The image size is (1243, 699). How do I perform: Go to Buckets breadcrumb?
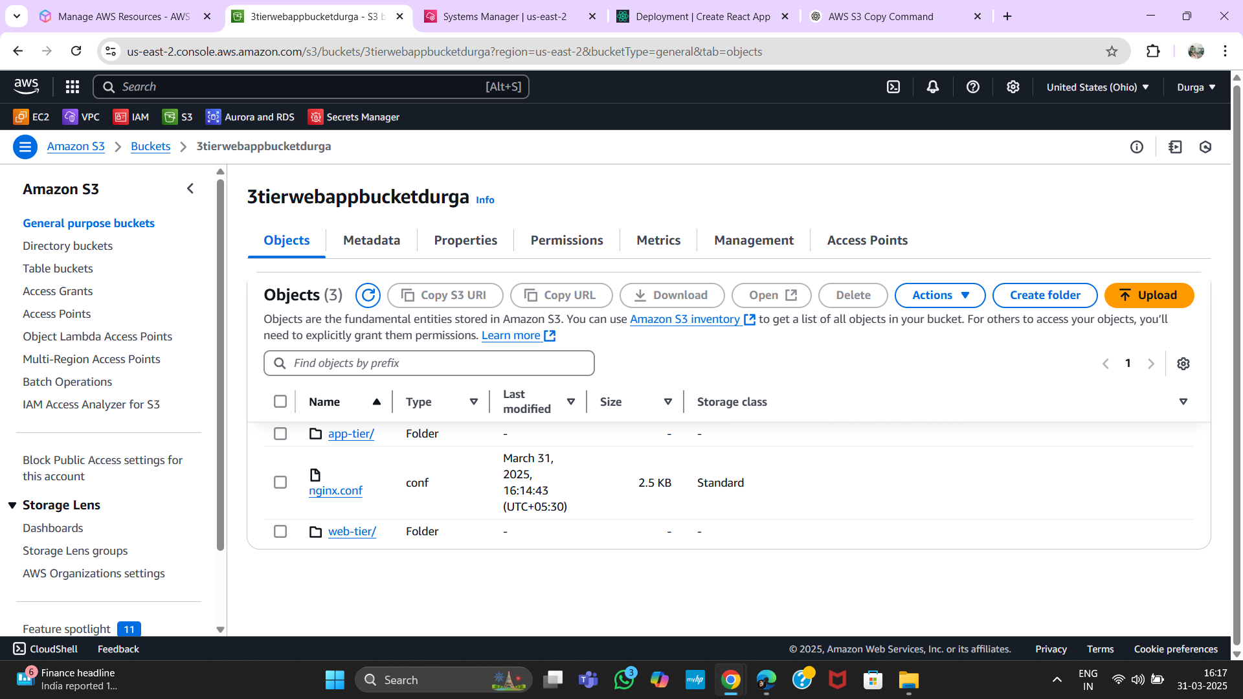(150, 147)
